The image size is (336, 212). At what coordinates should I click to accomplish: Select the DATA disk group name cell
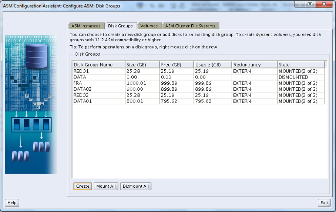[98, 77]
